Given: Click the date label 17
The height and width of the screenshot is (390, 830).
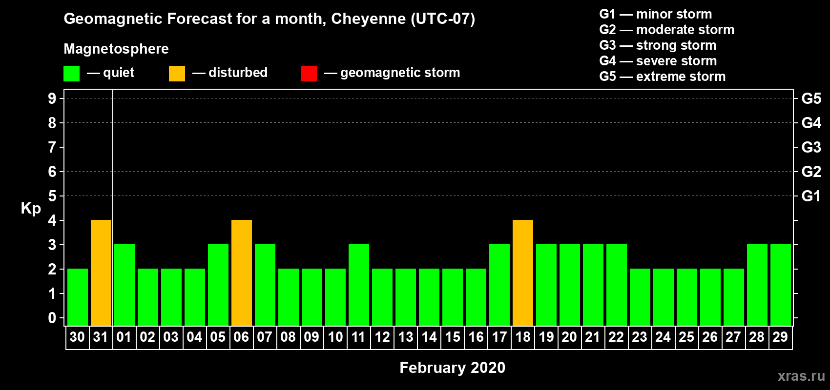Looking at the screenshot, I should tap(499, 337).
